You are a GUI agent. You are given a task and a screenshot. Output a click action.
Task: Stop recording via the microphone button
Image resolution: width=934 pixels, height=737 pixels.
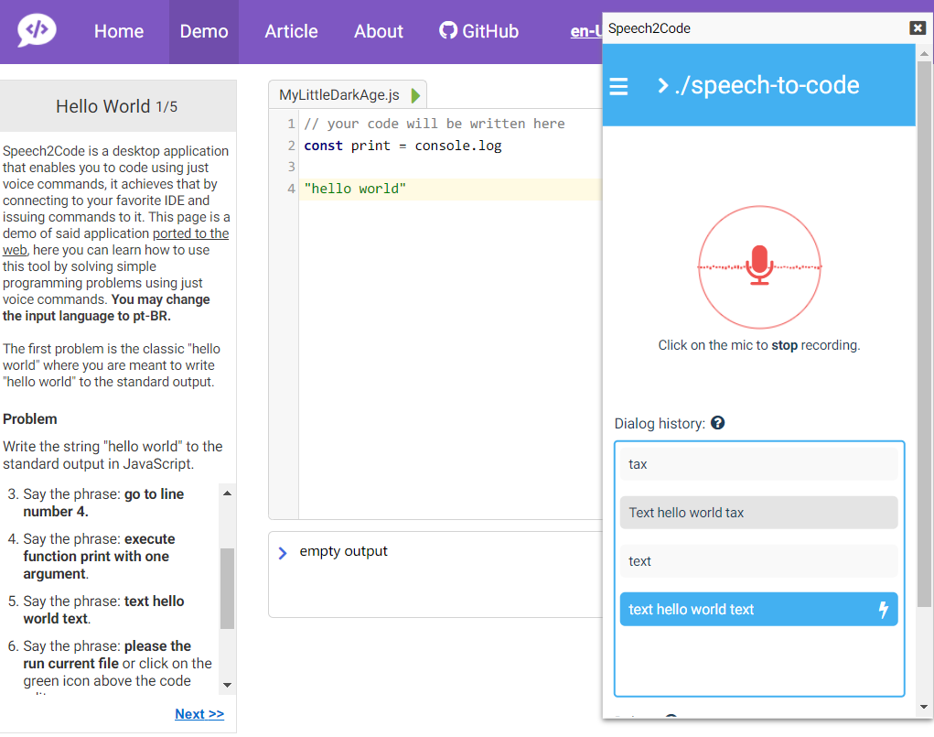pos(759,266)
